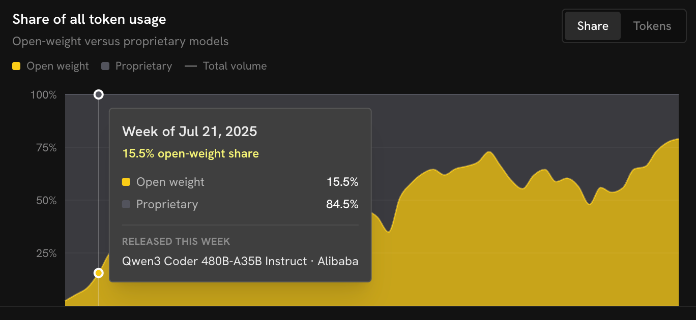The image size is (696, 320).
Task: Click the 50% y-axis label
Action: click(47, 201)
